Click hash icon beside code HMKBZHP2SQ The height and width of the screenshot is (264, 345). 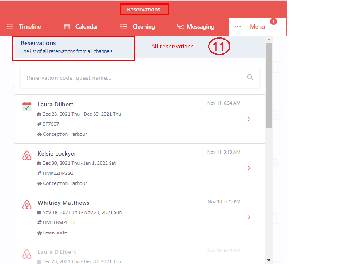point(39,173)
